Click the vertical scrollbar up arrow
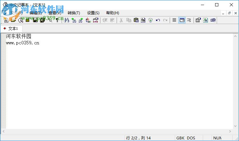This screenshot has height=141, width=239. click(x=235, y=36)
